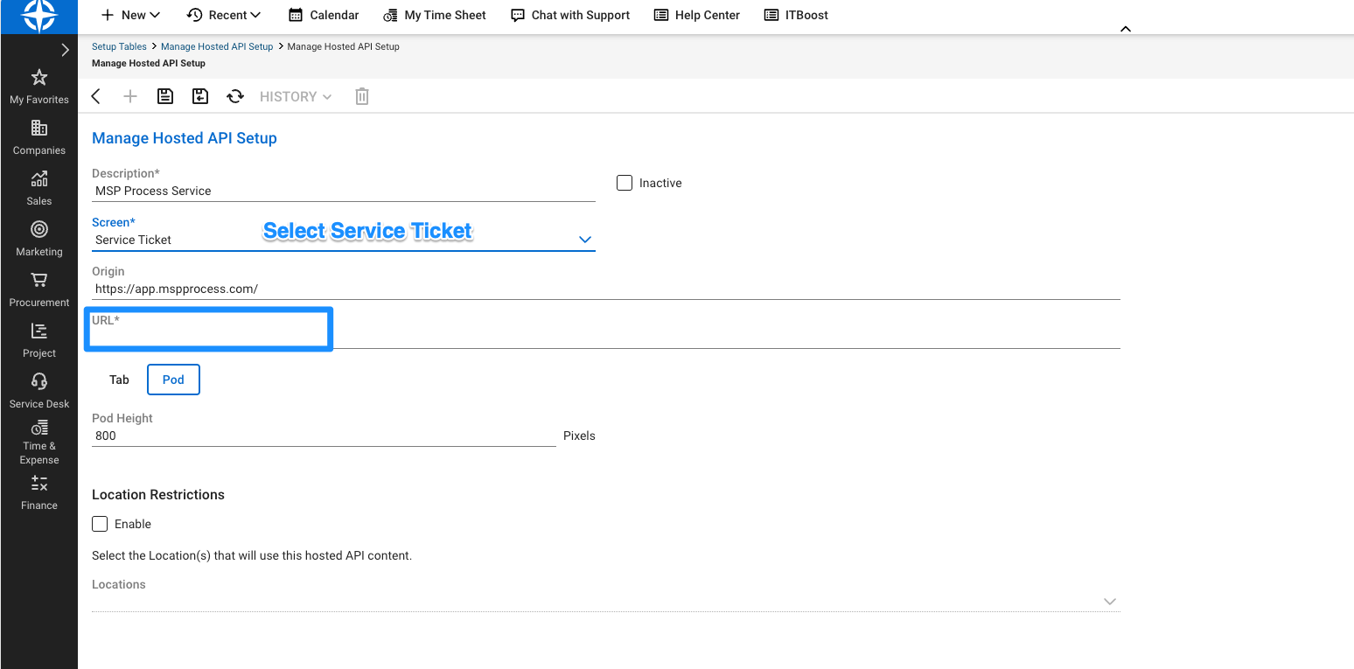The image size is (1354, 669).
Task: Open My Favorites star icon
Action: coord(39,78)
